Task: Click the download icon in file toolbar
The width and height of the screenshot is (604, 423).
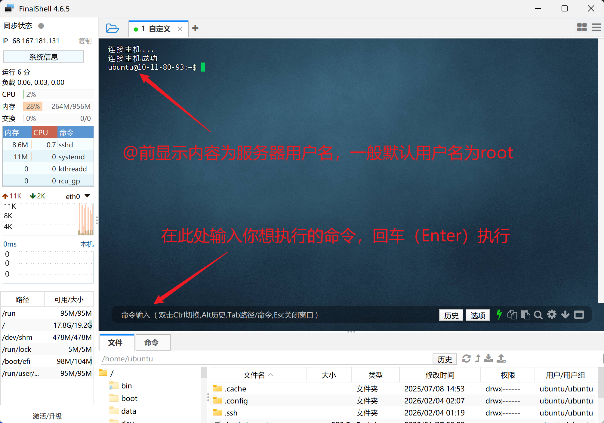Action: 488,359
